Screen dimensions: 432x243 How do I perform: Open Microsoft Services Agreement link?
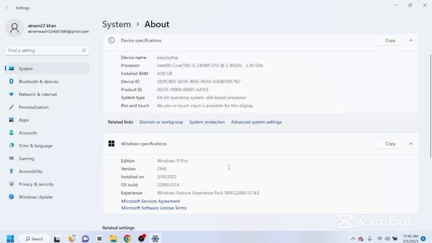click(151, 201)
